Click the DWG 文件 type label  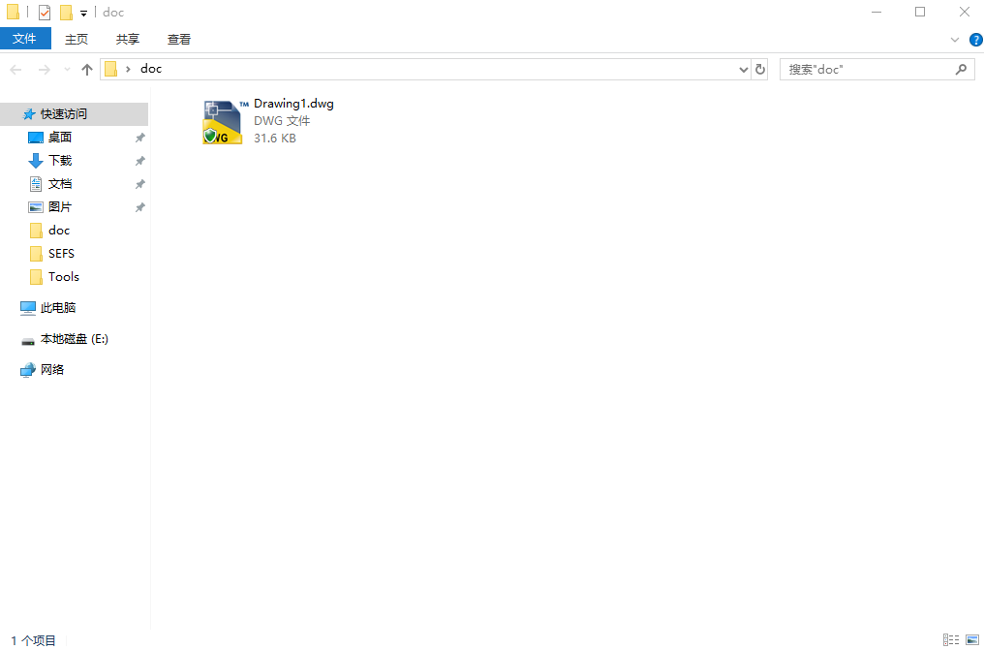(x=282, y=121)
